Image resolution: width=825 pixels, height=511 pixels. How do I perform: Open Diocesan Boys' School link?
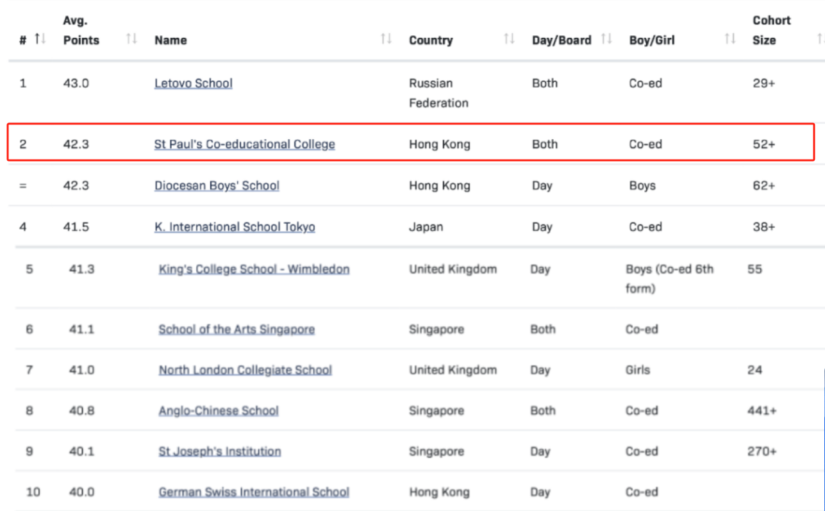217,186
